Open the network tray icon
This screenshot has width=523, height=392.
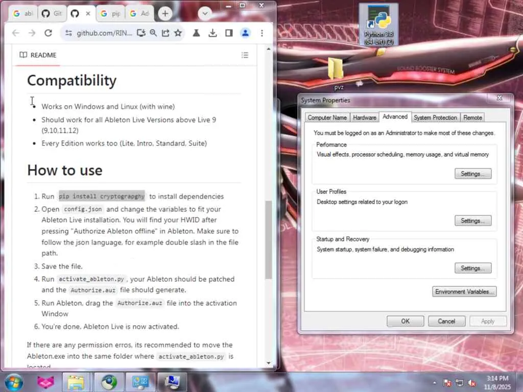(x=460, y=383)
